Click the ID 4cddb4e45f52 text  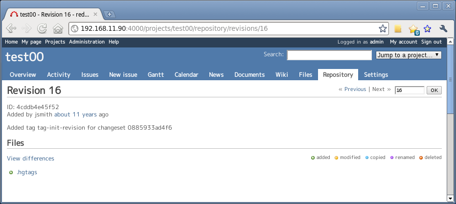click(33, 107)
